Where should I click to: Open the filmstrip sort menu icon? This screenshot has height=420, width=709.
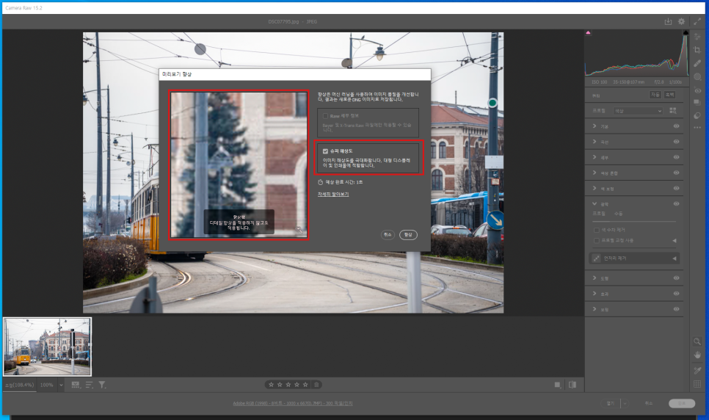89,385
